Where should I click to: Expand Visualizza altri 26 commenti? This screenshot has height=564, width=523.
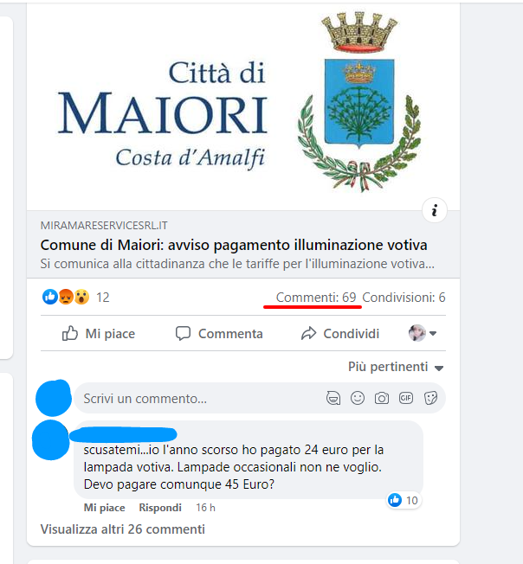click(x=123, y=529)
